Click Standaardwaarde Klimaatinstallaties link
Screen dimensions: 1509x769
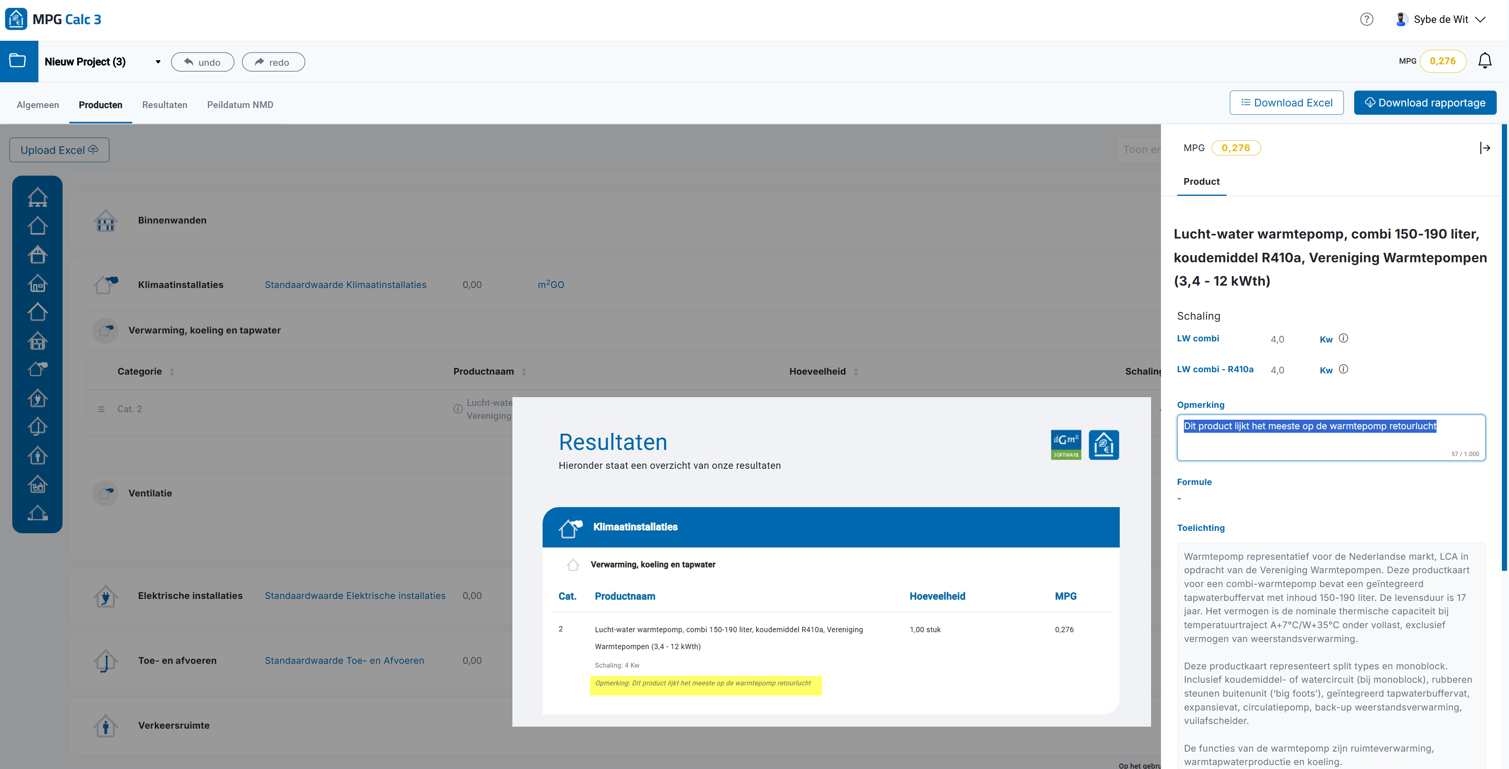tap(345, 285)
